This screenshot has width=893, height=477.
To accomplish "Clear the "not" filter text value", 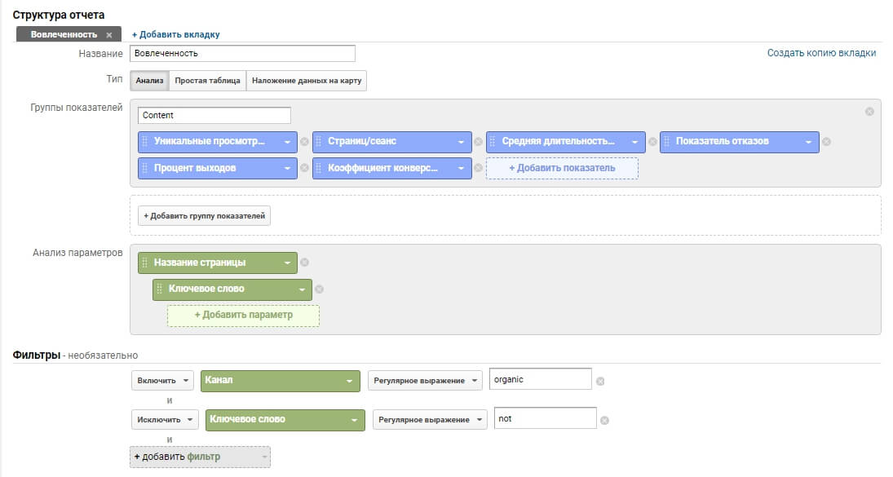I will [x=603, y=418].
